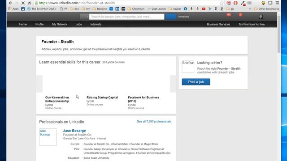Click the previous arrow of course carousel
Image resolution: width=287 pixels, height=161 pixels.
tap(39, 84)
